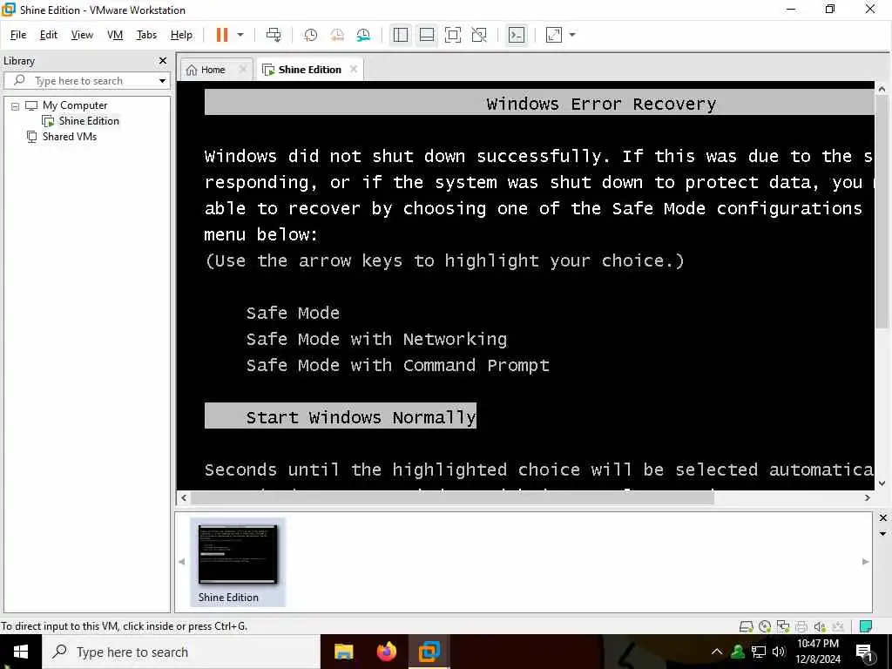Click the right arrow of horizontal scrollbar
The image size is (892, 669).
click(x=867, y=497)
